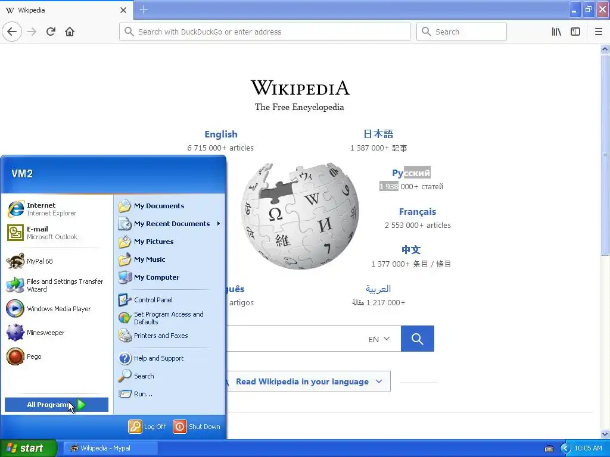Click the VM2 user name header
The image size is (610, 457).
click(x=22, y=174)
